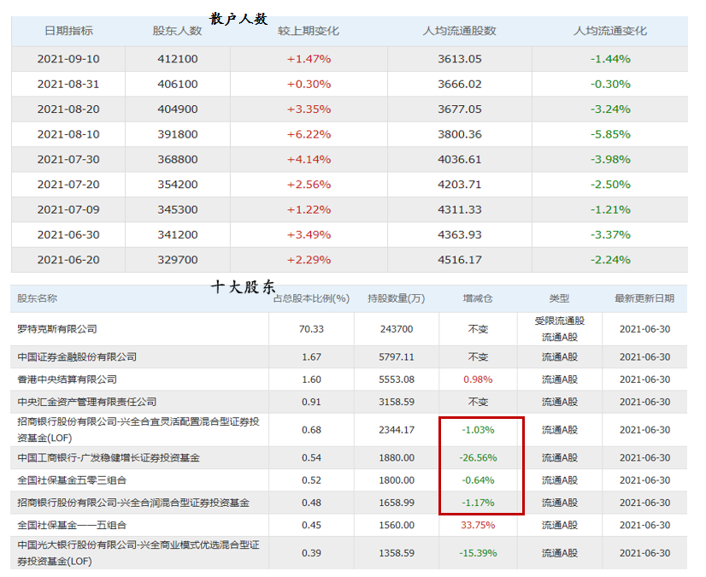Select the 2021-06-20 date cell
706x577 pixels.
68,260
